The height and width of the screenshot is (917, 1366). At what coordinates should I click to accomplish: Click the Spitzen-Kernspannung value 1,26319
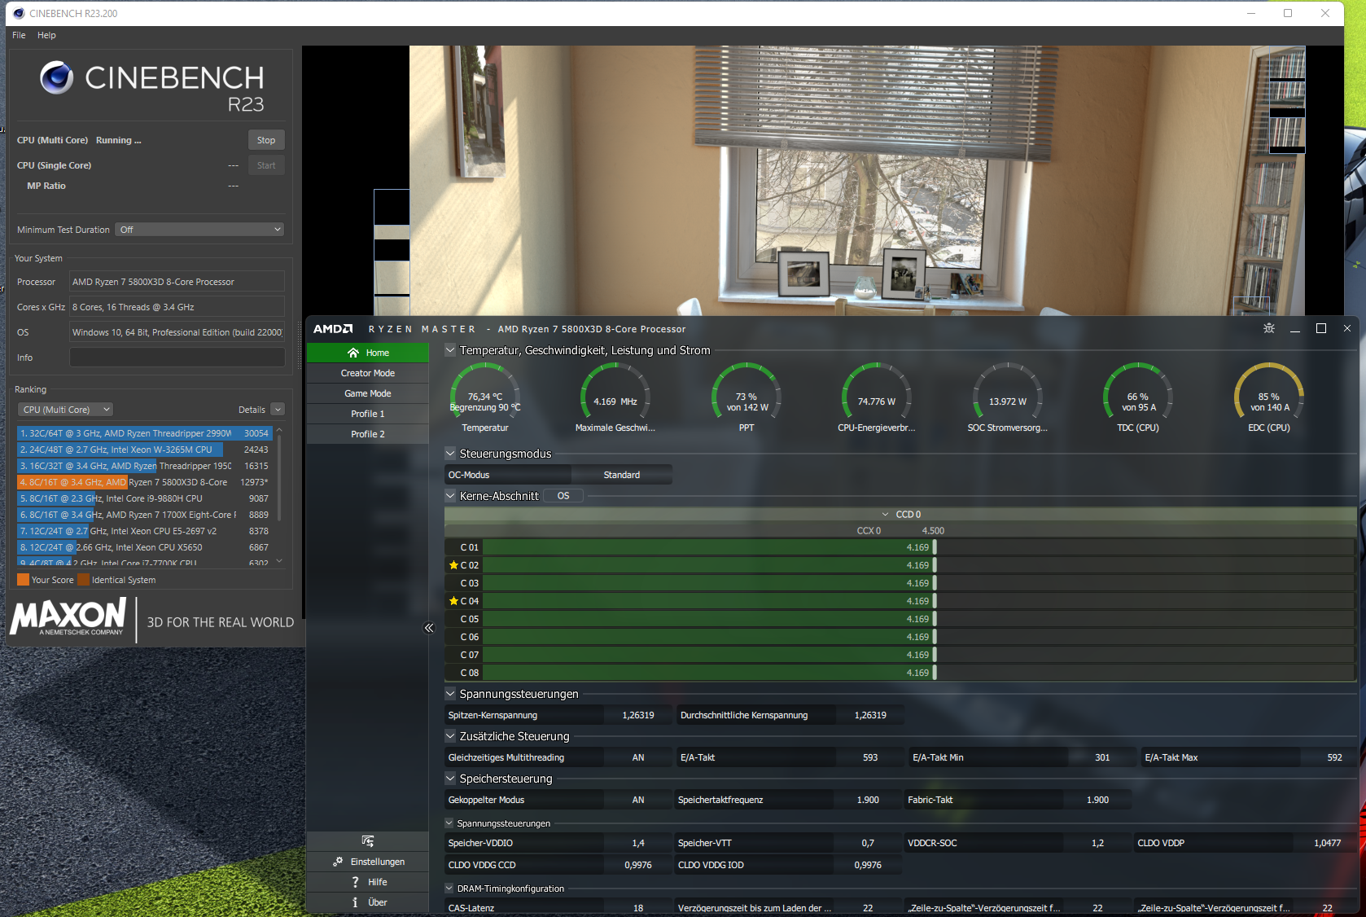coord(638,715)
